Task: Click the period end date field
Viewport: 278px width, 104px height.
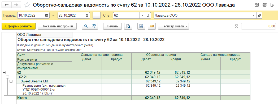Action: (x=71, y=16)
